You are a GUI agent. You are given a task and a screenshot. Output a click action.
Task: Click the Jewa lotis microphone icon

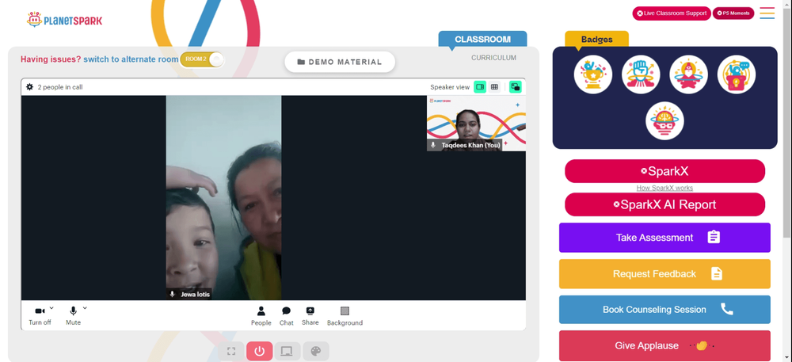point(172,295)
